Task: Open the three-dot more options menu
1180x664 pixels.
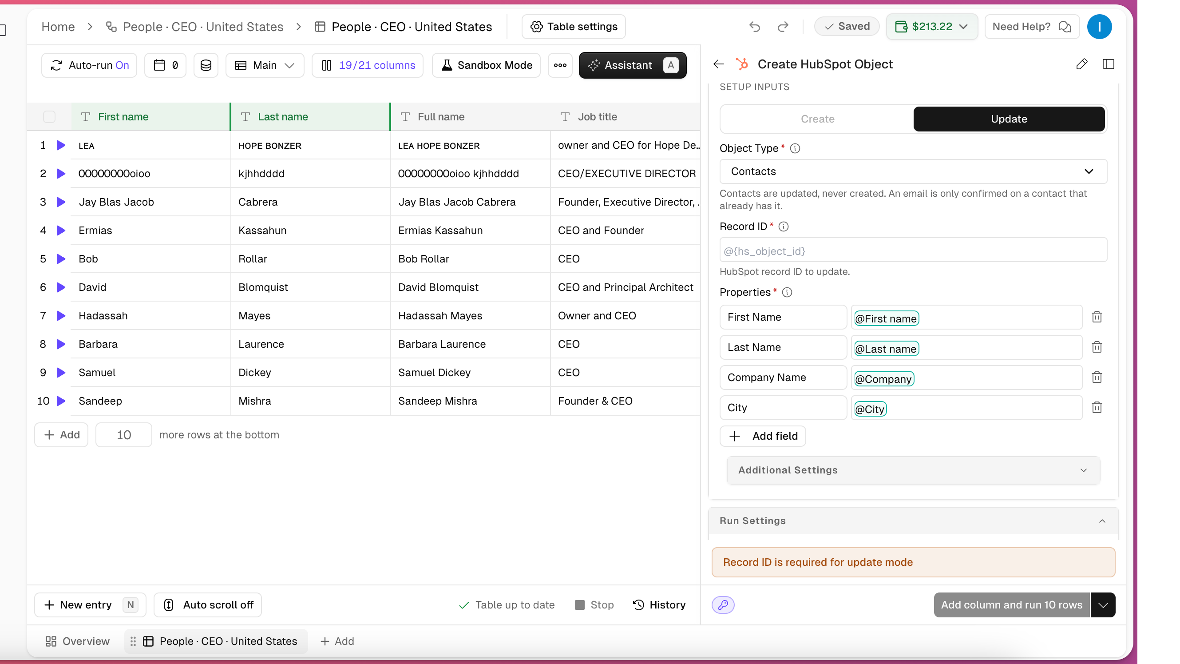Action: coord(560,65)
